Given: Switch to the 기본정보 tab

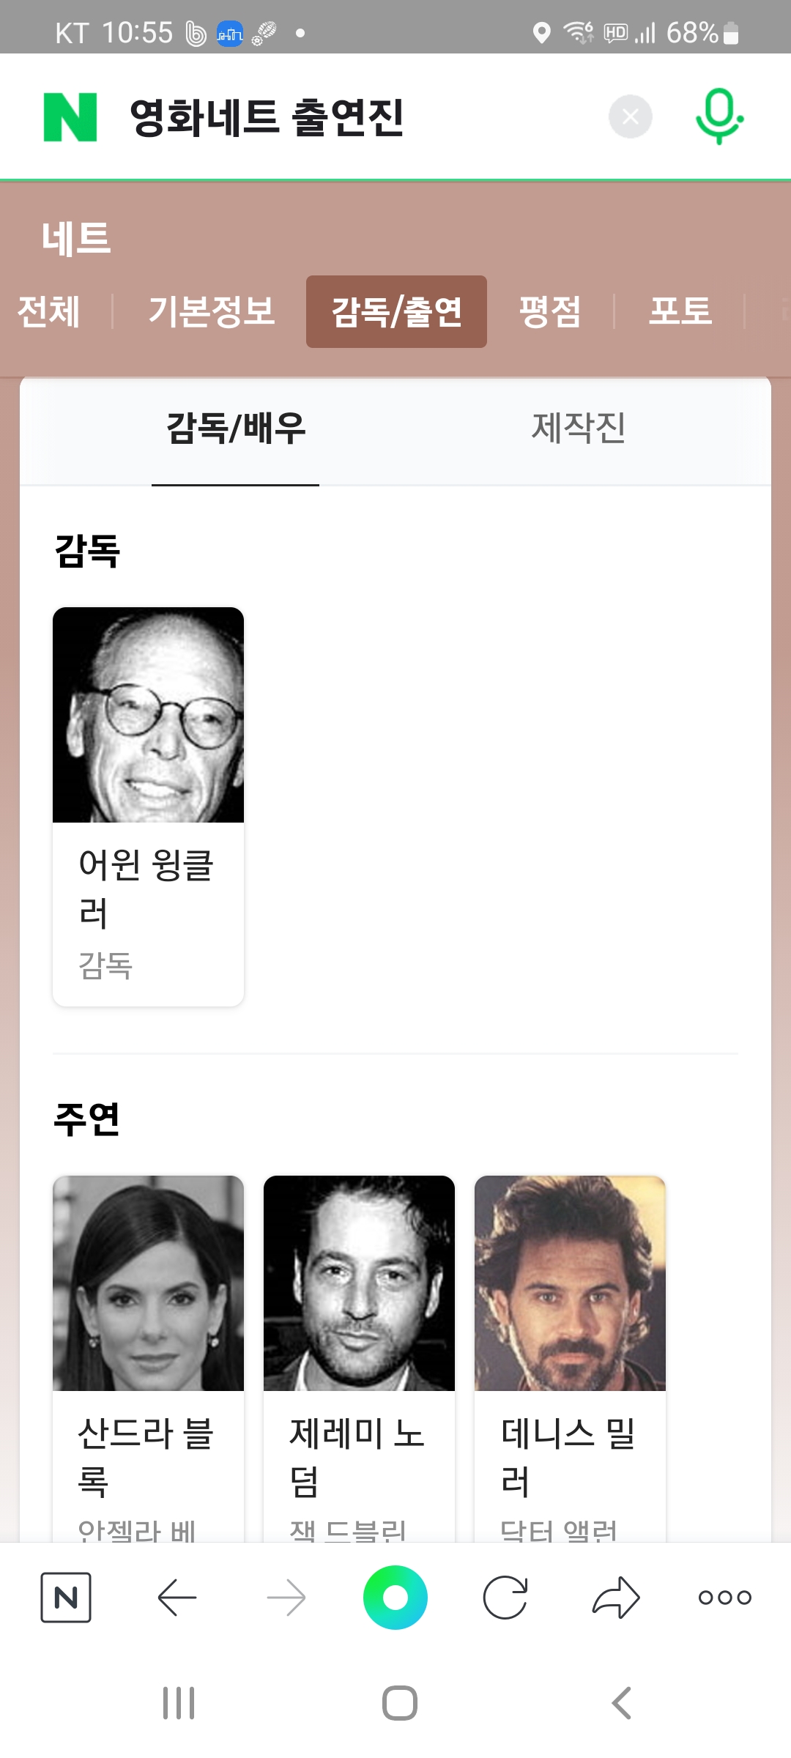Looking at the screenshot, I should (x=212, y=311).
